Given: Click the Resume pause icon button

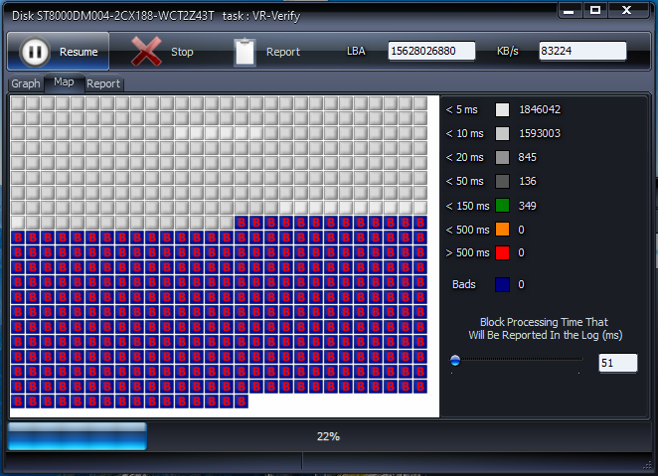Looking at the screenshot, I should click(x=35, y=52).
